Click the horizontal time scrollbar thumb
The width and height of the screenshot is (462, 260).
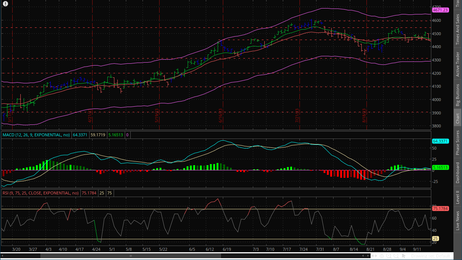(130, 256)
